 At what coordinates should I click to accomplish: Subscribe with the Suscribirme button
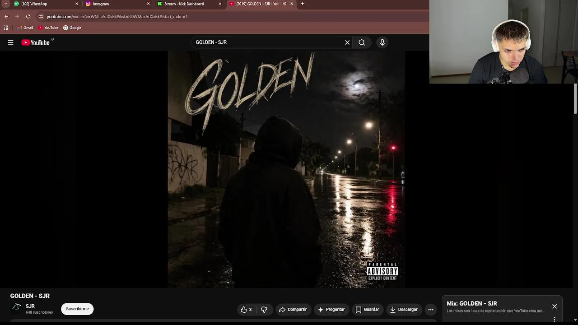coord(77,309)
